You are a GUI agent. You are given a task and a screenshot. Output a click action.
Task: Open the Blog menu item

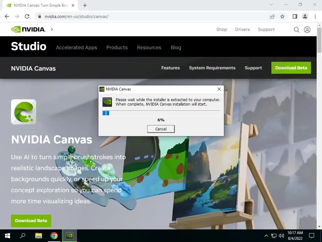176,48
